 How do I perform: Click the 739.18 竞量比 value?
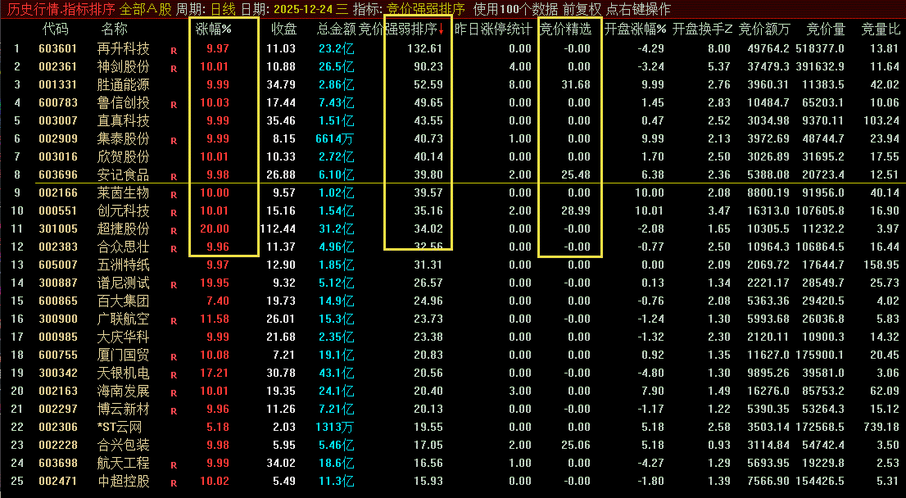(881, 427)
